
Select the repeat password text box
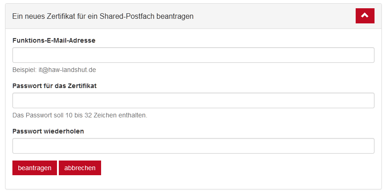[x=193, y=146]
